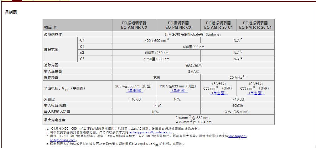Image resolution: width=316 pixels, height=148 pixels.
Task: Select the -C4 wavelength row label
Action: pyautogui.click(x=82, y=40)
